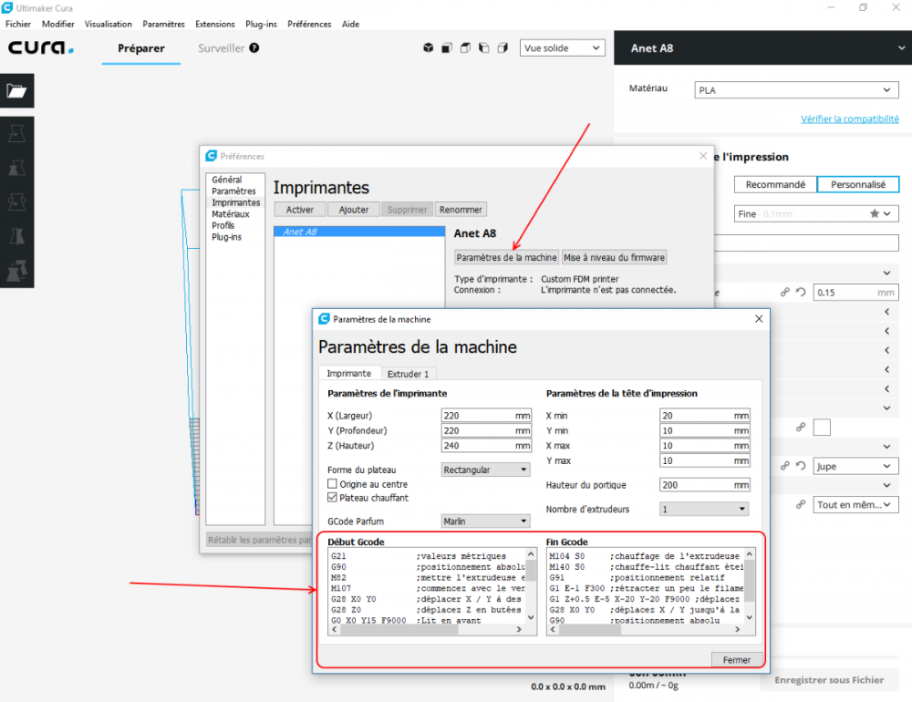Reset the 0.15 mm setting value
The height and width of the screenshot is (702, 912).
tap(801, 292)
